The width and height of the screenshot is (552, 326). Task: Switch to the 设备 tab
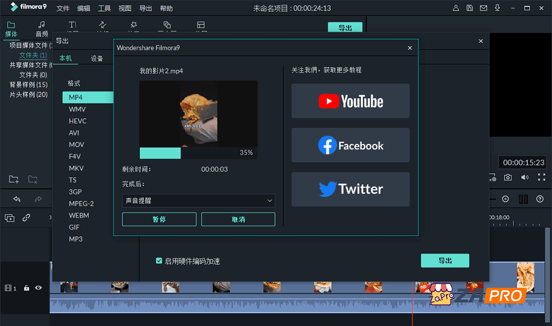[97, 58]
